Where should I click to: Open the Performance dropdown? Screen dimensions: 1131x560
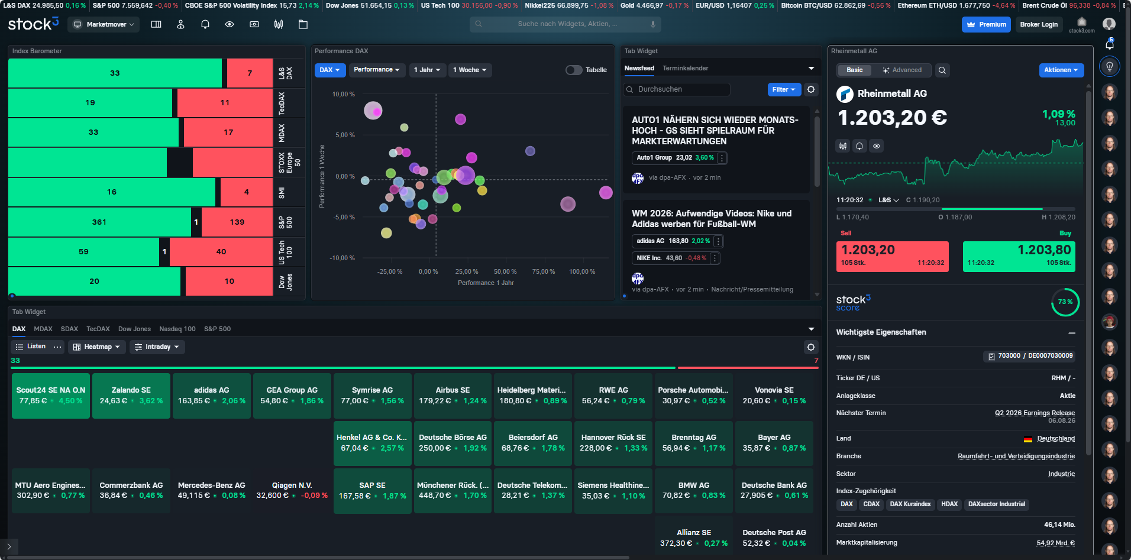(377, 70)
